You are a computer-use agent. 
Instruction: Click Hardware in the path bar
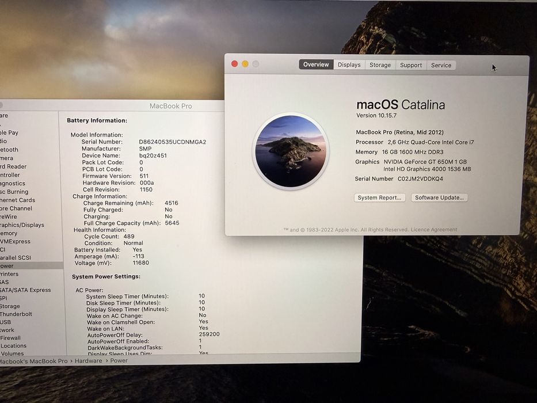point(89,360)
